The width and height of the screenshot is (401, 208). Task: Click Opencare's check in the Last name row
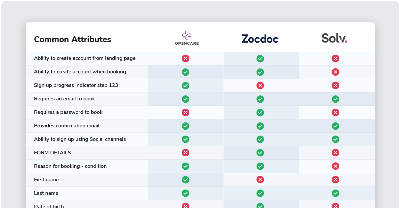186,193
